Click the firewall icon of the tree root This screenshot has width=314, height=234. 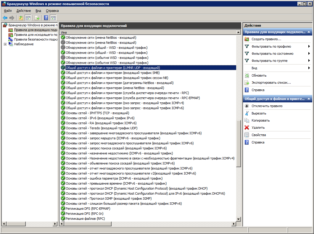[5, 25]
